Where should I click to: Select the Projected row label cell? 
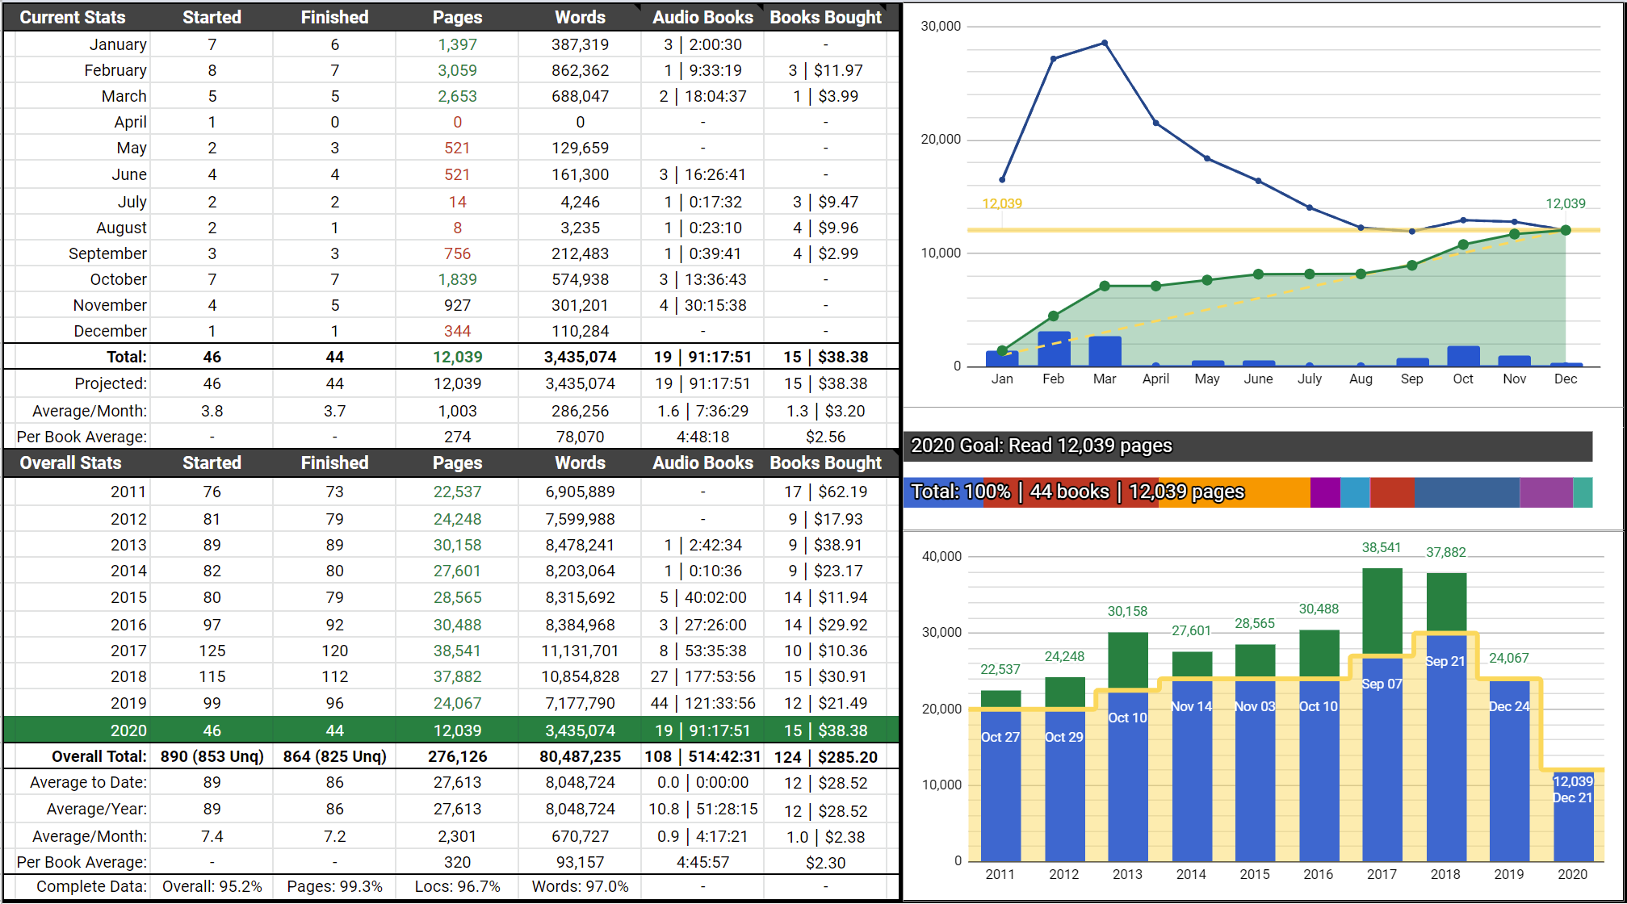point(111,383)
